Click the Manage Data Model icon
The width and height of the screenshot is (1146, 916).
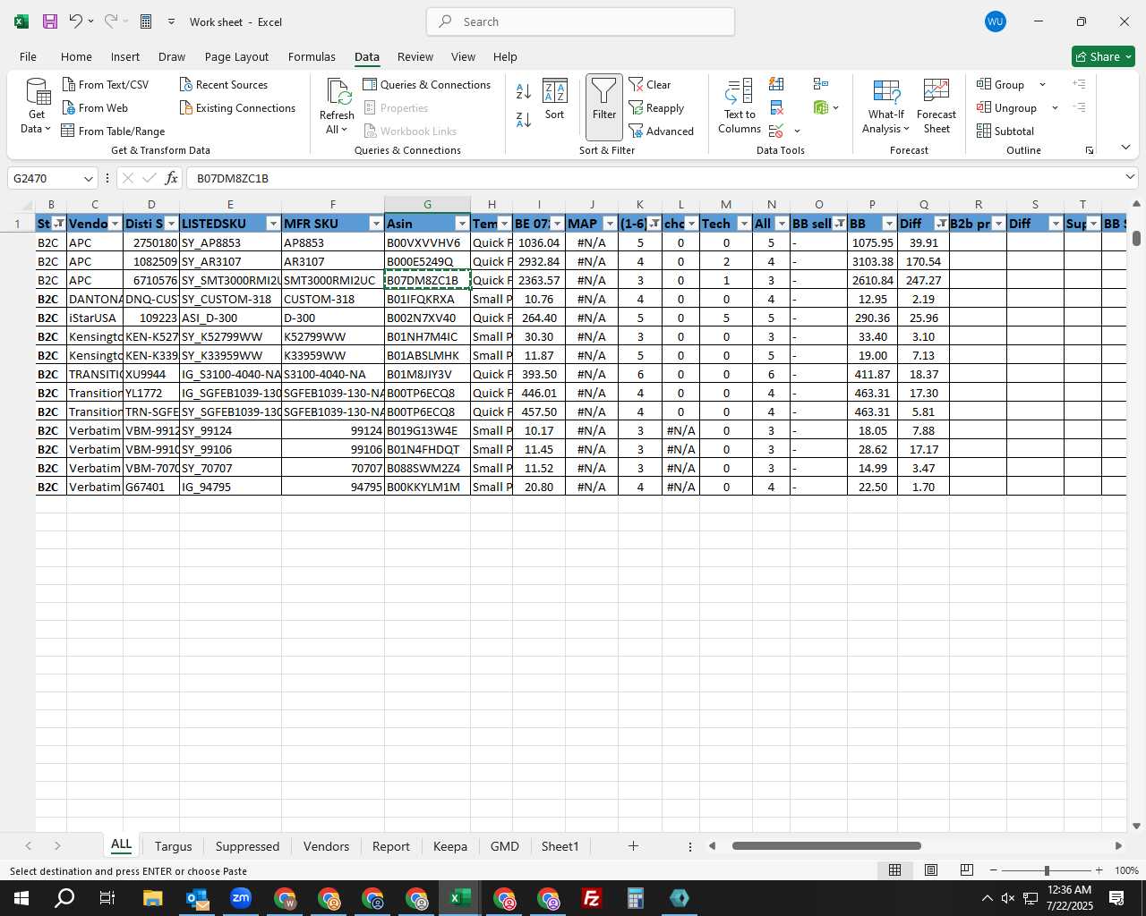[821, 107]
